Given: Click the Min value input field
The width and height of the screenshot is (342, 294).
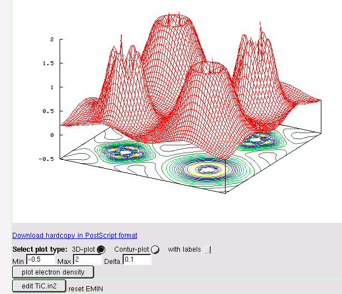Looking at the screenshot, I should coord(40,259).
